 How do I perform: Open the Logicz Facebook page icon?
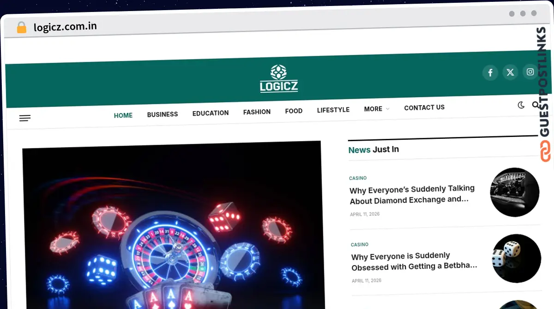[490, 72]
